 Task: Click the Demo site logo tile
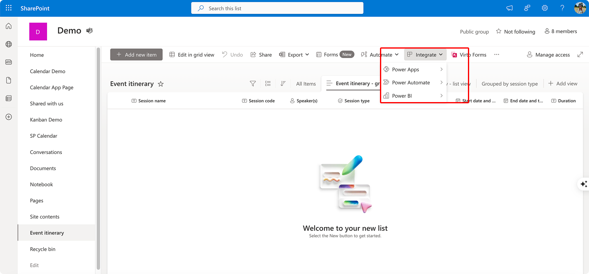click(x=38, y=31)
